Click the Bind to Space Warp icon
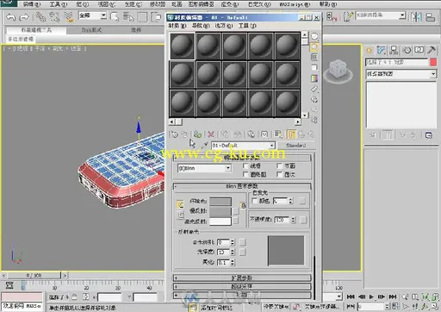 [x=69, y=17]
